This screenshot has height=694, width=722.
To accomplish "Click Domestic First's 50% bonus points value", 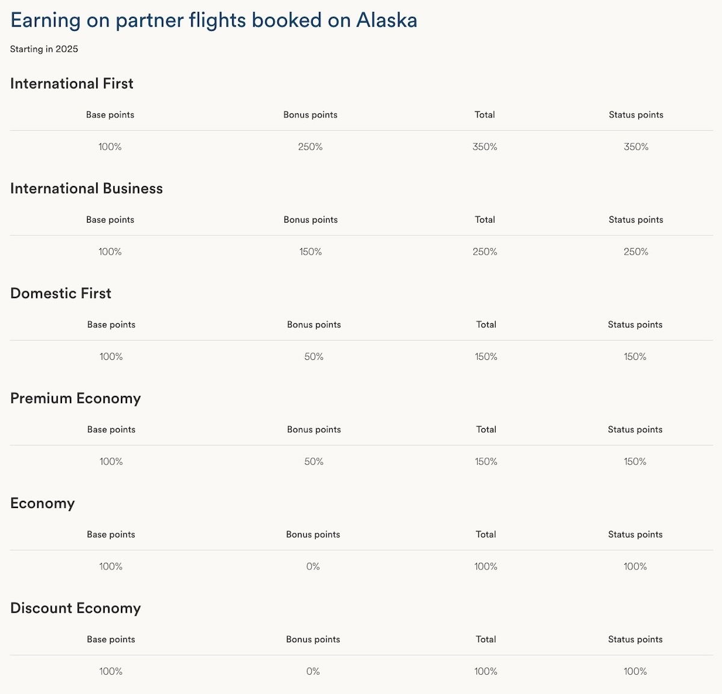I will tap(314, 357).
